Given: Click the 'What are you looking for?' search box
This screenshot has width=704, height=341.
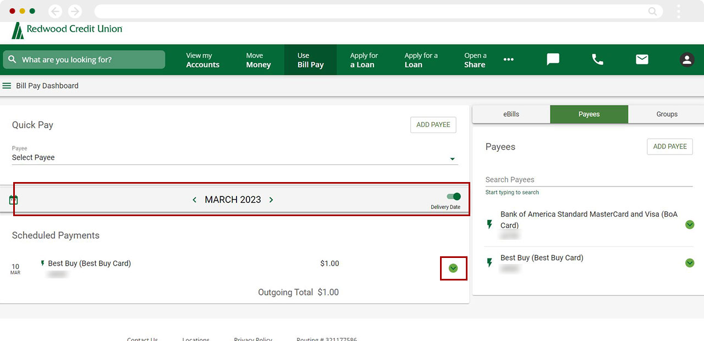Looking at the screenshot, I should [84, 59].
